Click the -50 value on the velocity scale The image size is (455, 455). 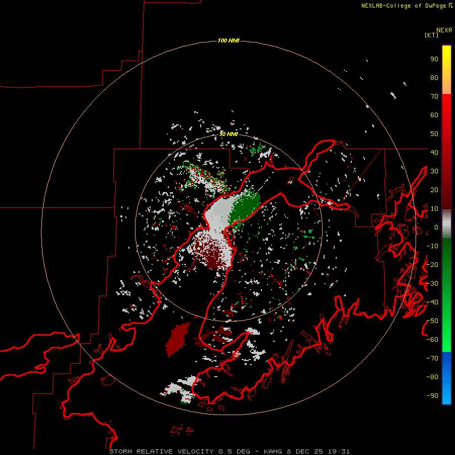(432, 321)
